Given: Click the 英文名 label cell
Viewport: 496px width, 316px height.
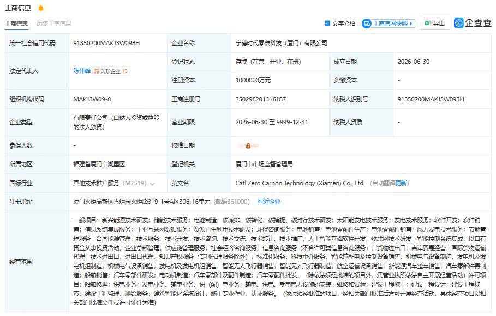Looking at the screenshot, I should point(199,183).
